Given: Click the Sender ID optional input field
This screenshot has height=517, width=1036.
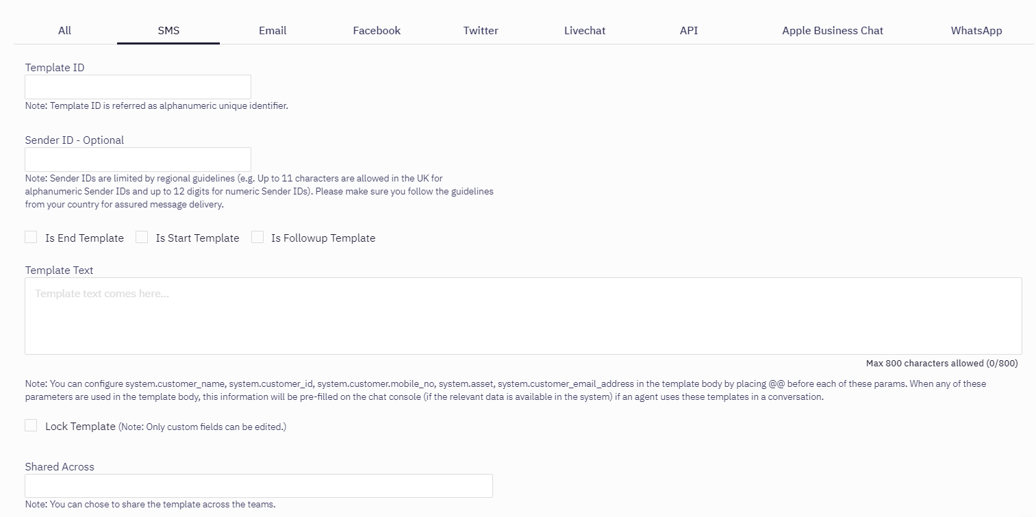Looking at the screenshot, I should pyautogui.click(x=138, y=160).
